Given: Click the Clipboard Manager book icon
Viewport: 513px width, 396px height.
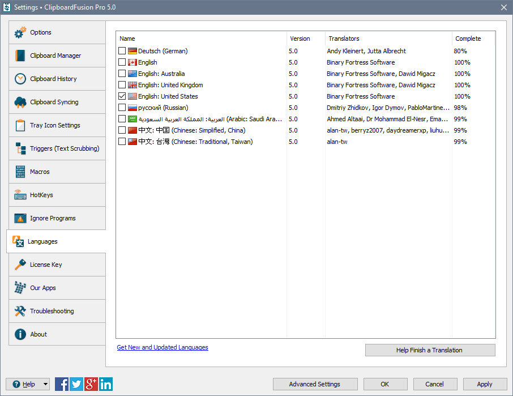Looking at the screenshot, I should click(20, 56).
